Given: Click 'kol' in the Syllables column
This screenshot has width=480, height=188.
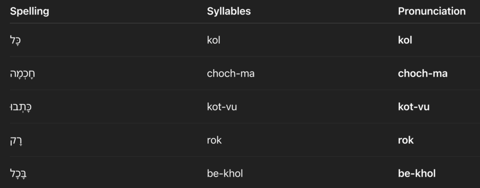Looking at the screenshot, I should click(x=213, y=40).
